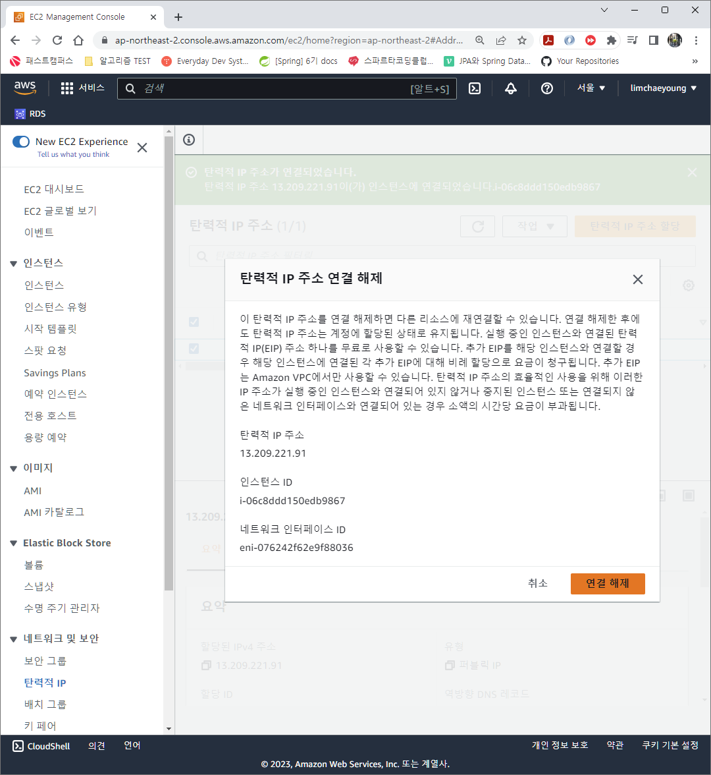Open the help question mark icon
Screen dimensions: 711x775
tap(546, 88)
